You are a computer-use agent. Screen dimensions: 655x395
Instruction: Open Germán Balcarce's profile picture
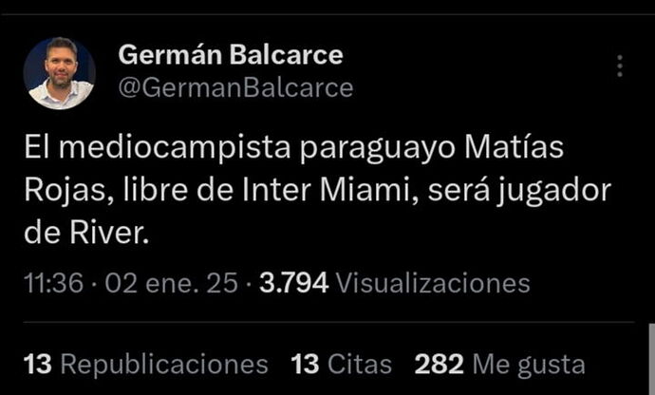pyautogui.click(x=59, y=73)
